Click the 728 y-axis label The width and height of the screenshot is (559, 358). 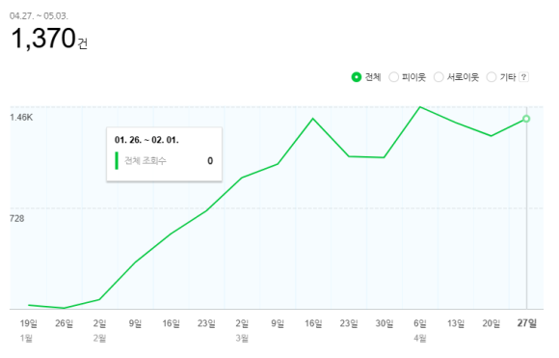tap(16, 218)
